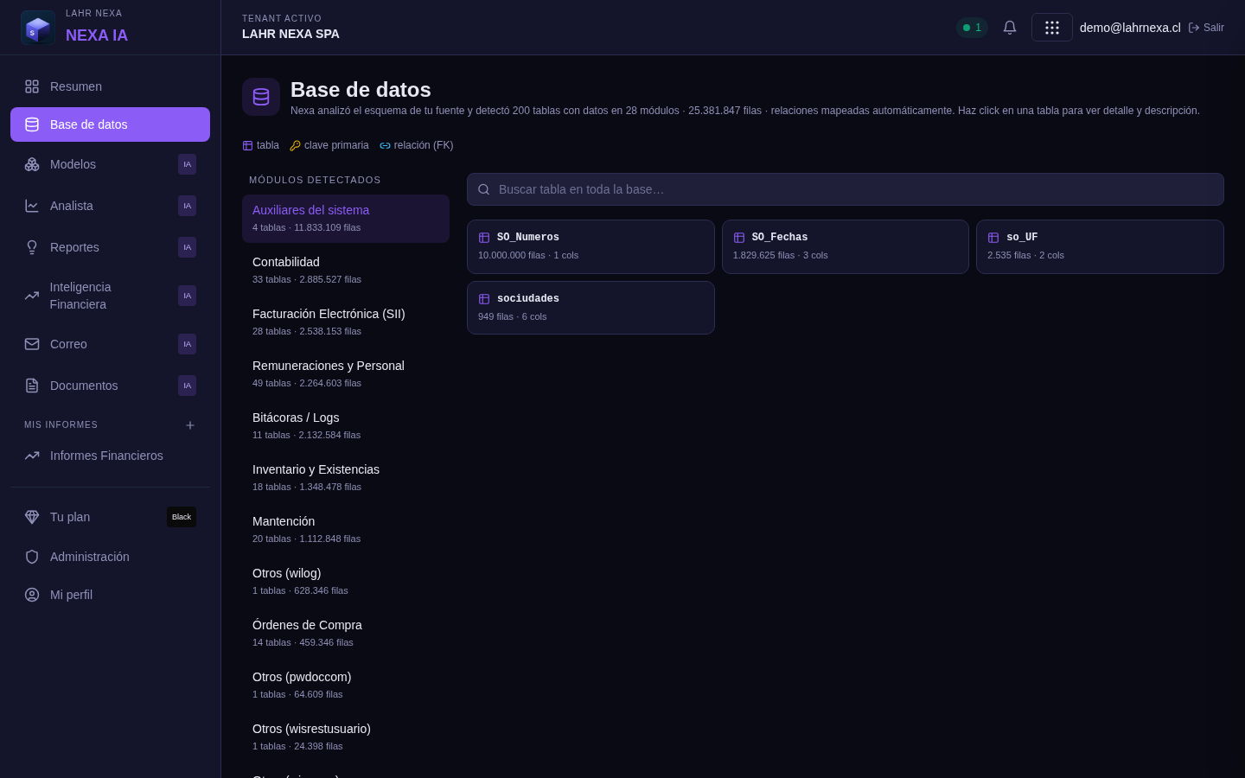Viewport: 1245px width, 778px height.
Task: Focus the Buscar tabla search field
Action: click(846, 189)
